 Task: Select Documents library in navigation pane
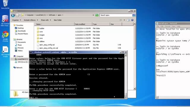pyautogui.click(x=22, y=42)
